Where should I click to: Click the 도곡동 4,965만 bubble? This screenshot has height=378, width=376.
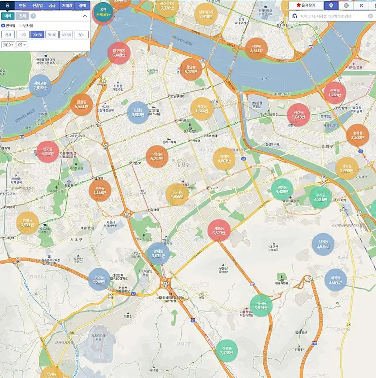(177, 194)
